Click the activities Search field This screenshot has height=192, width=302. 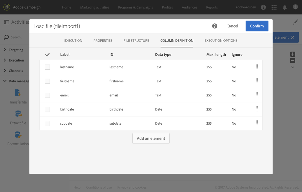17,37
